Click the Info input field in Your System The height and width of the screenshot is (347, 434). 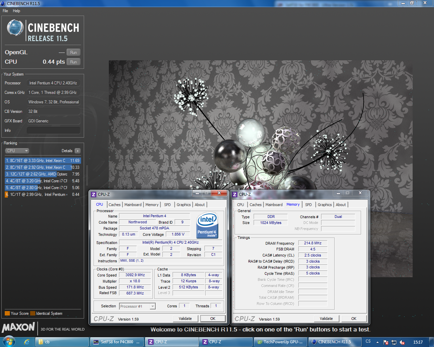54,130
